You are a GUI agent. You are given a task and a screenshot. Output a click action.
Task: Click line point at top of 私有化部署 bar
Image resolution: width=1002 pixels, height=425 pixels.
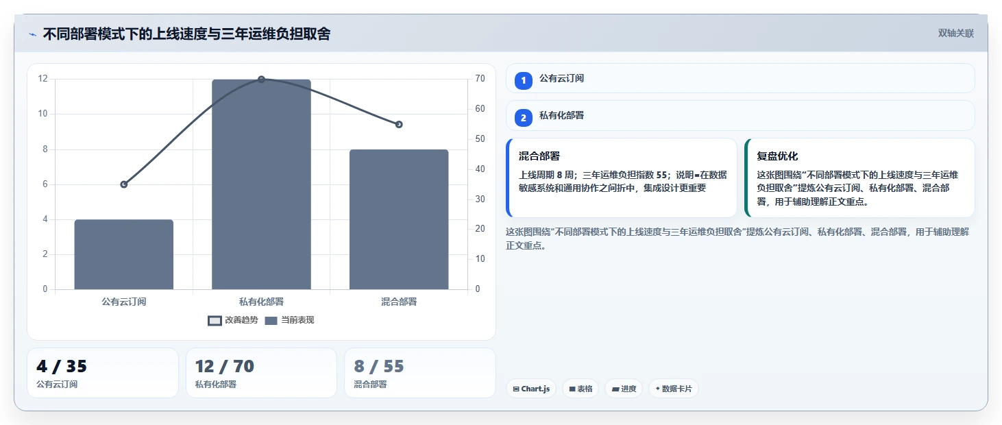click(x=261, y=80)
